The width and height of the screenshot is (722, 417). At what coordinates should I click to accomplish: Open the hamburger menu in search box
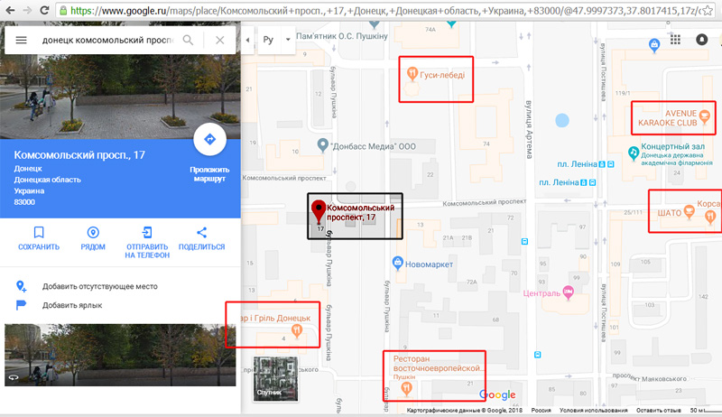pos(21,40)
